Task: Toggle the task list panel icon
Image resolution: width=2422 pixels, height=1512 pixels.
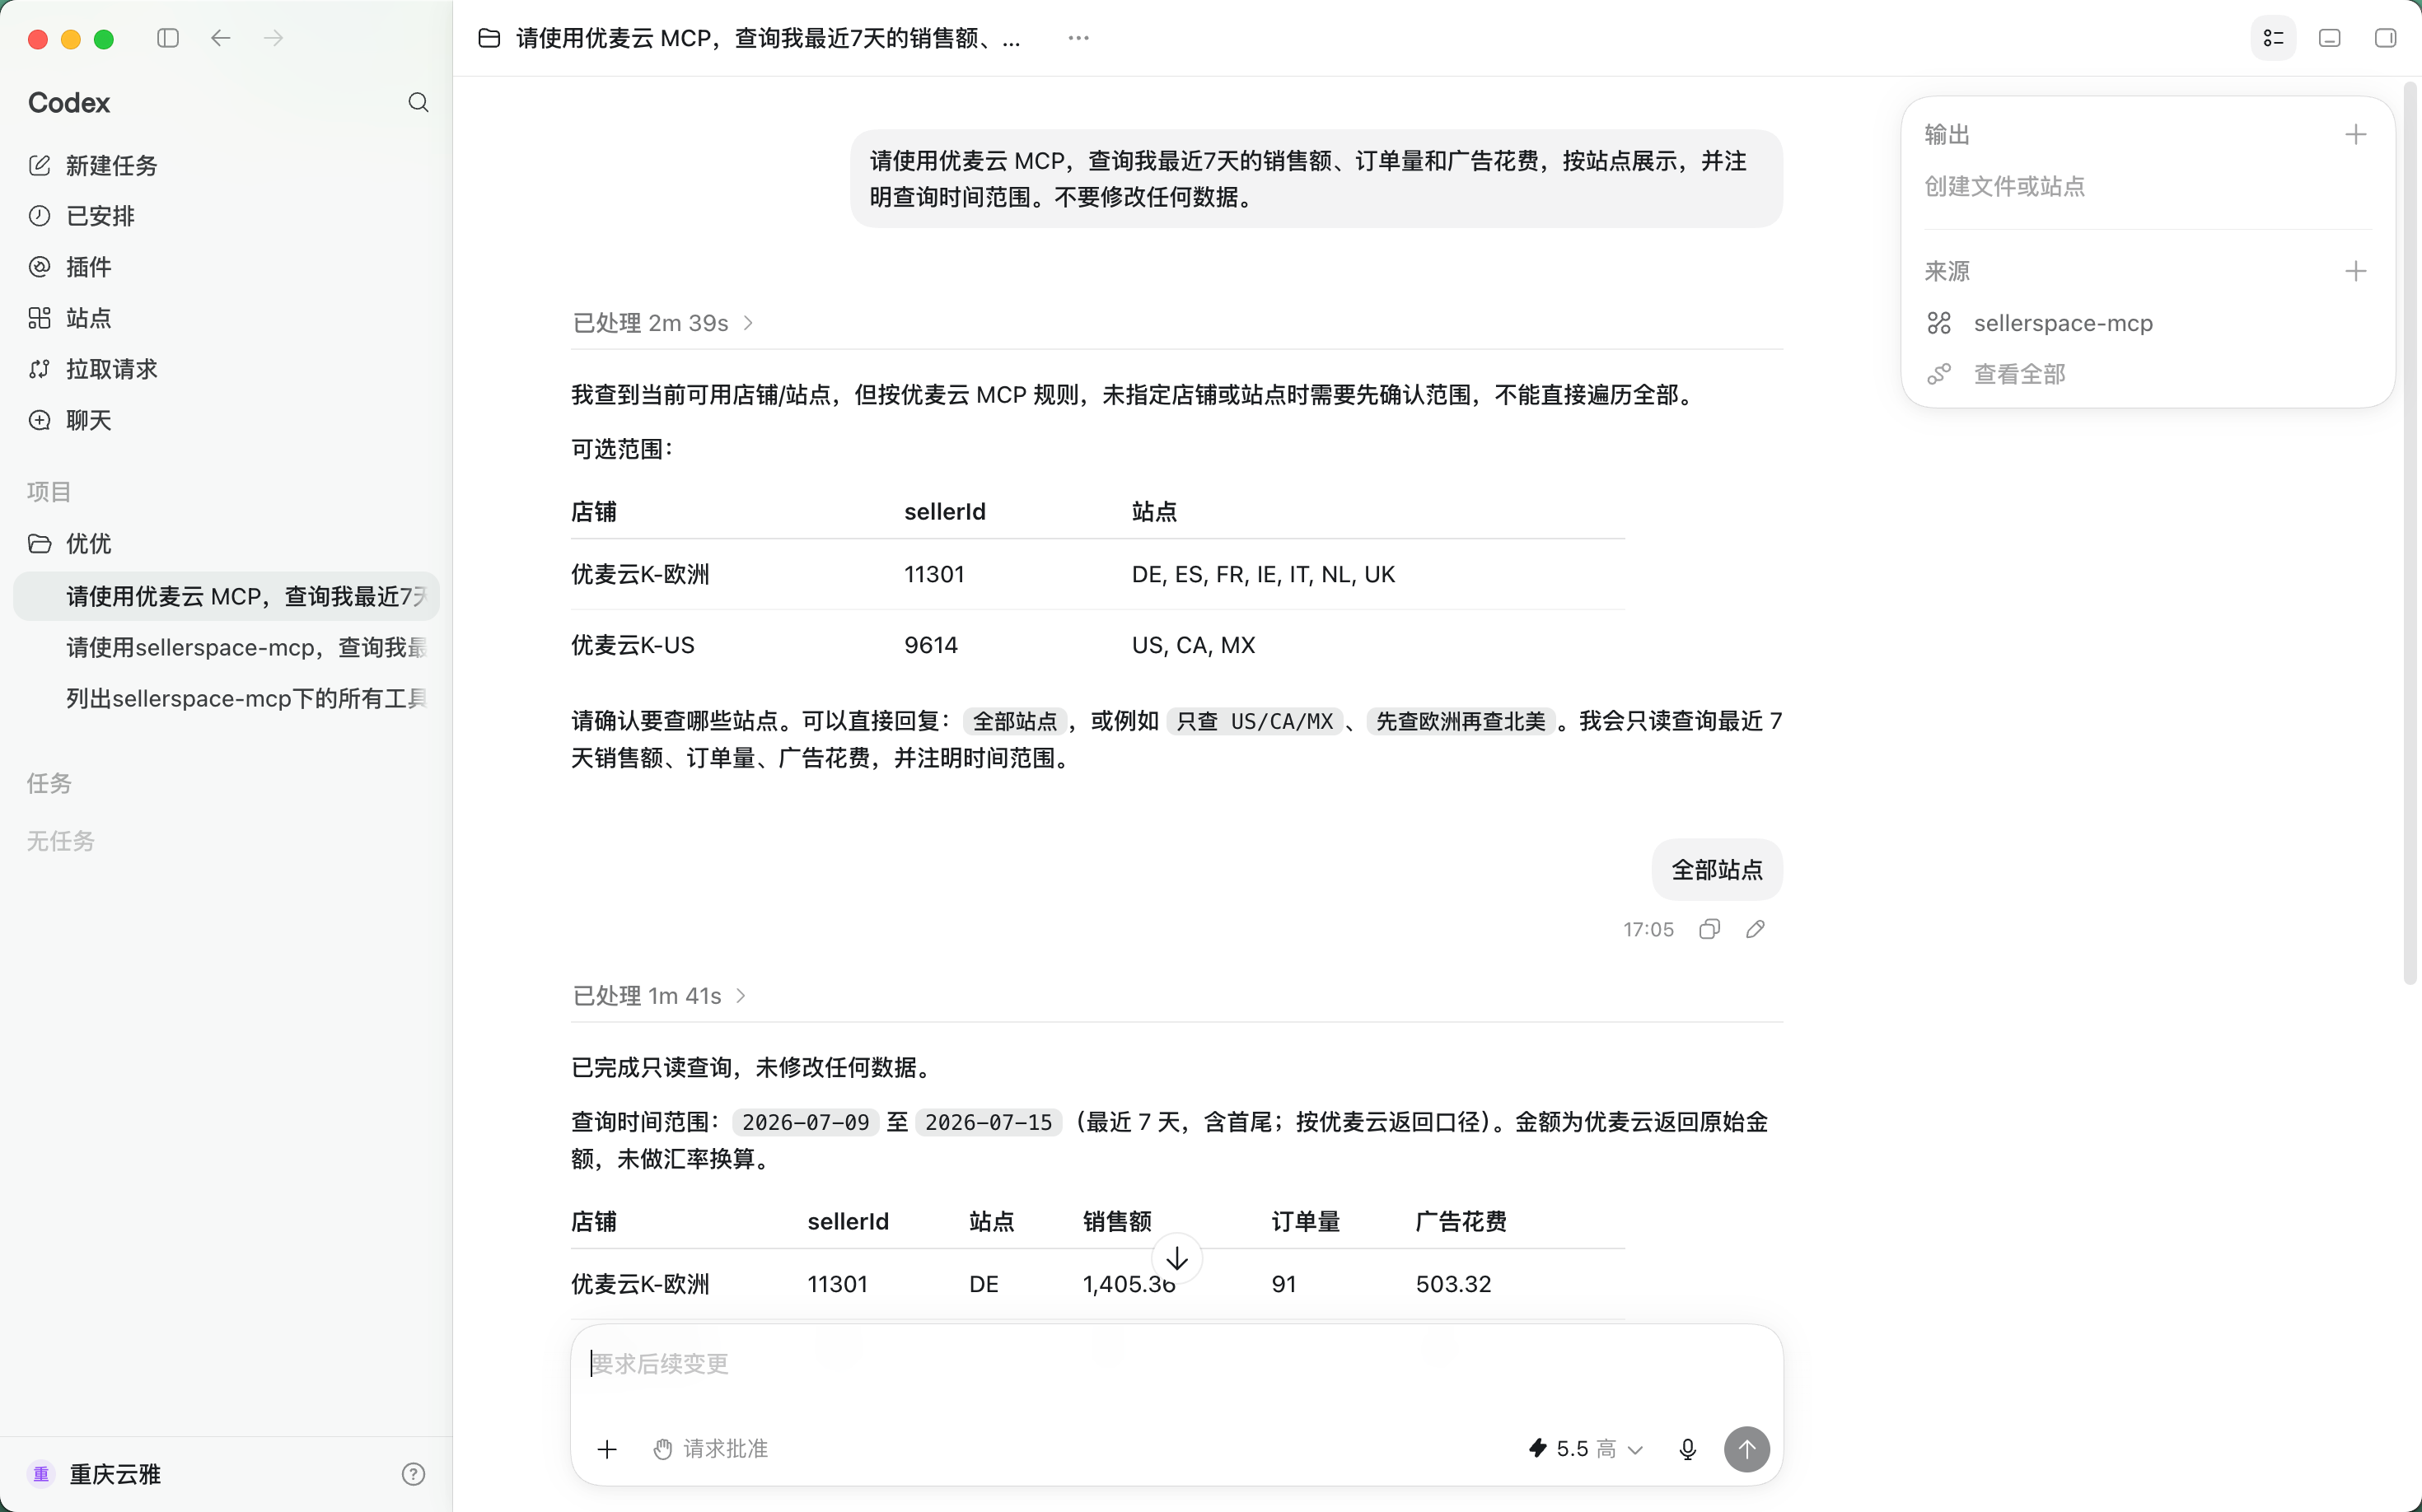Action: [2273, 38]
